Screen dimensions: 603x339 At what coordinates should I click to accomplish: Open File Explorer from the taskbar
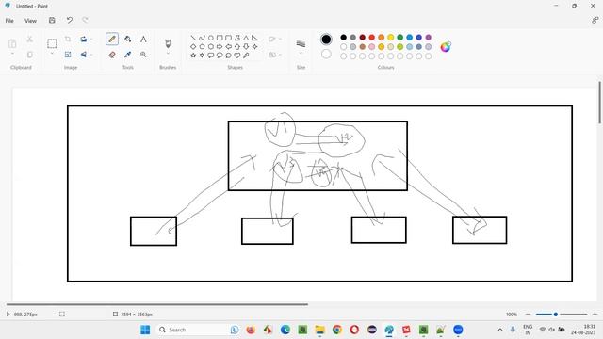click(319, 330)
